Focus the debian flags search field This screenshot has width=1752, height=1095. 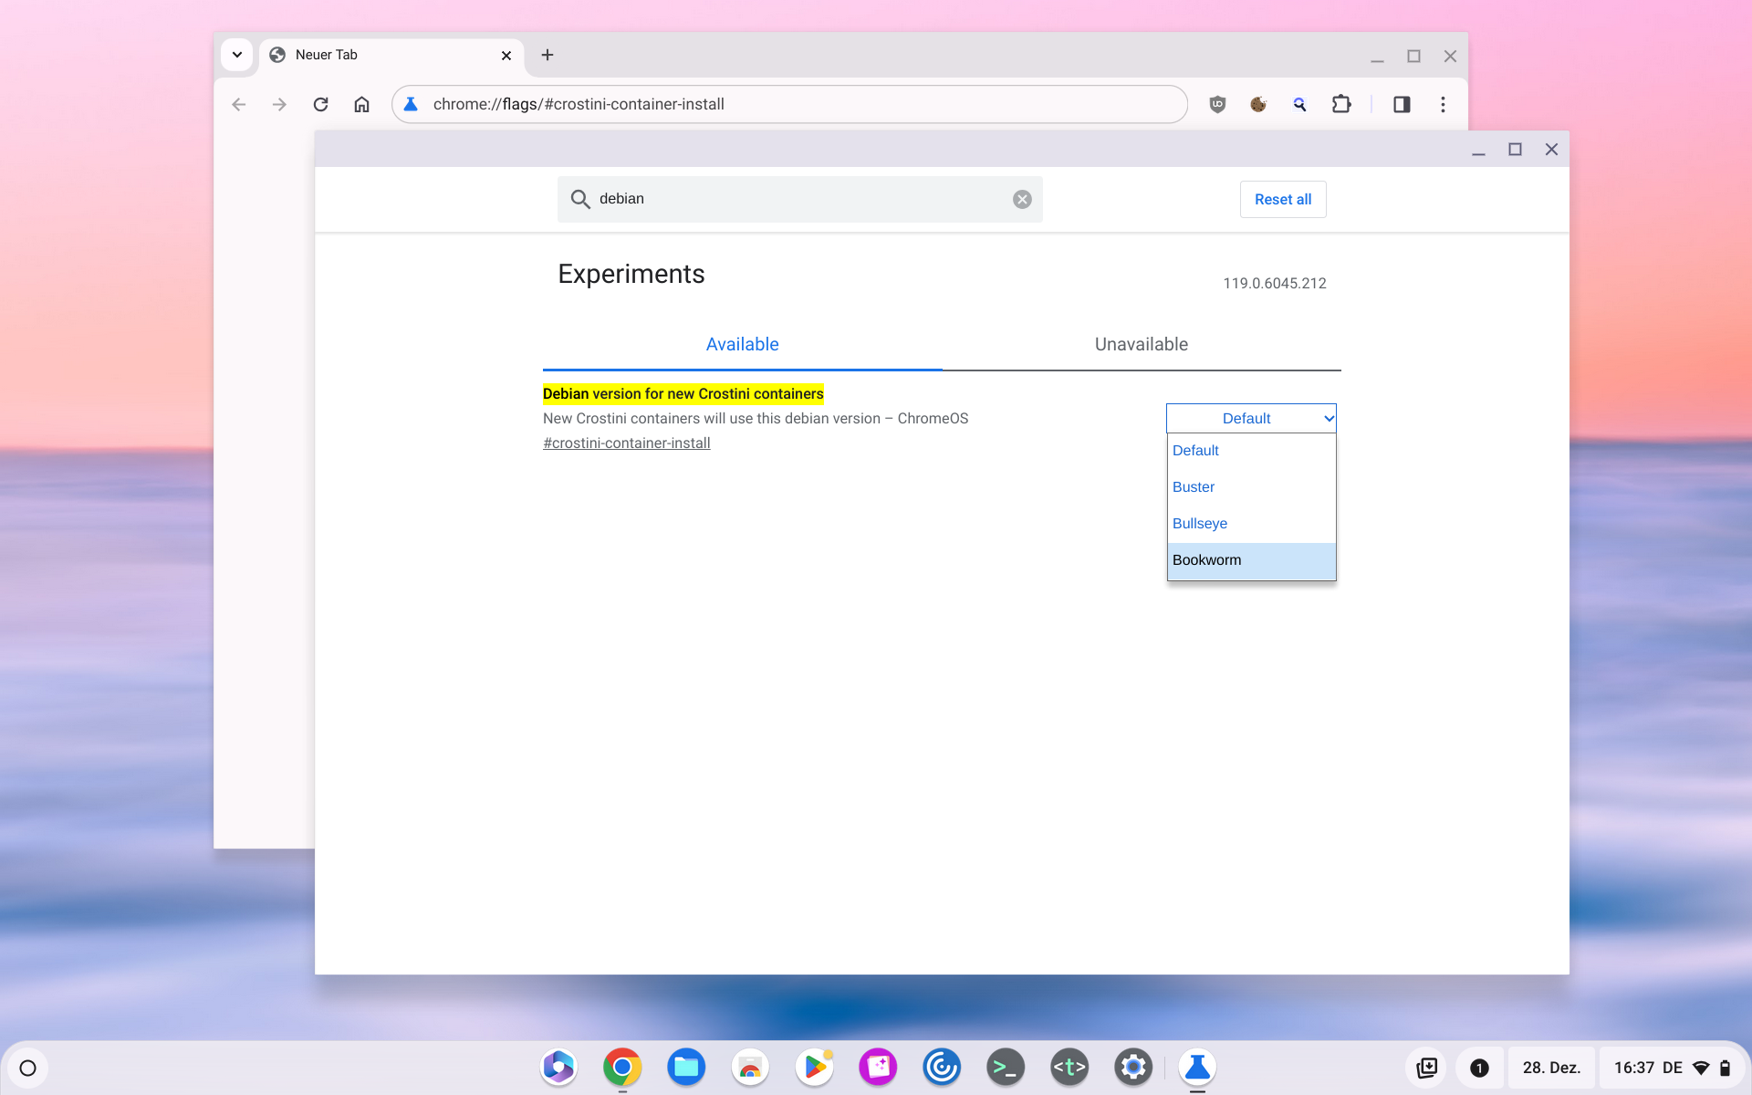[x=800, y=199]
